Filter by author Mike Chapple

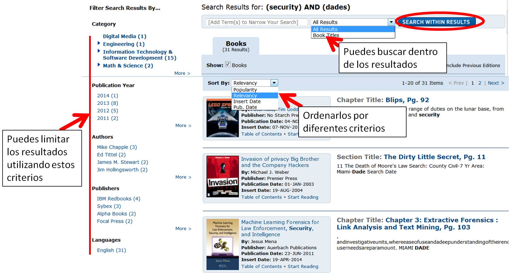[x=117, y=147]
